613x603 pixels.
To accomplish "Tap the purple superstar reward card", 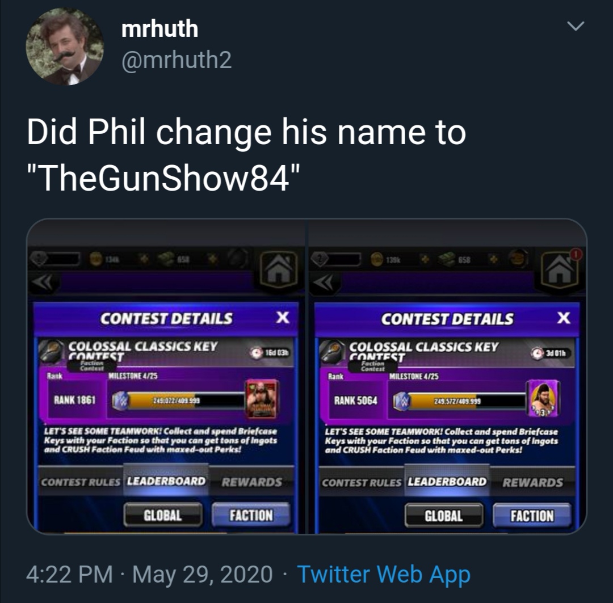I will [543, 399].
